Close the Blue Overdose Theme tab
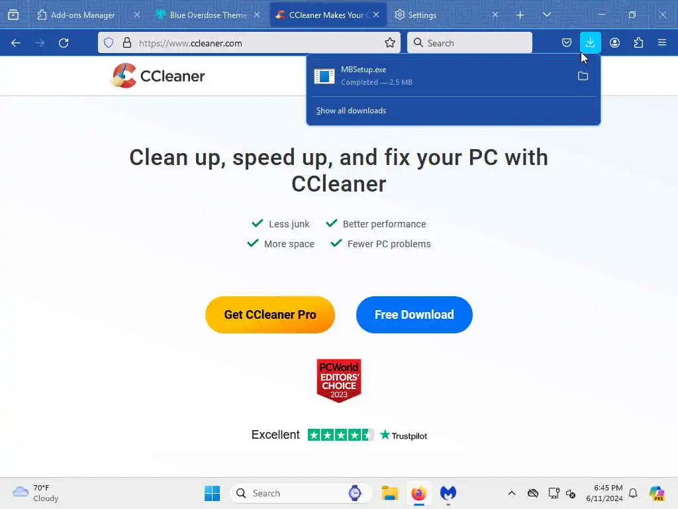 257,15
